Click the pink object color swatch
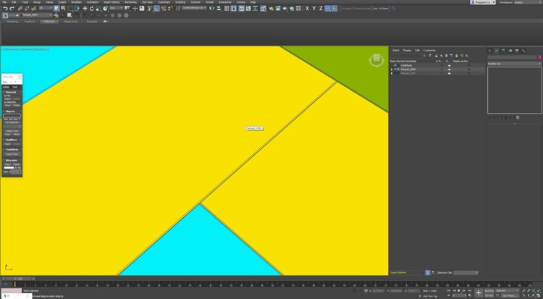The height and width of the screenshot is (299, 543). coord(539,58)
